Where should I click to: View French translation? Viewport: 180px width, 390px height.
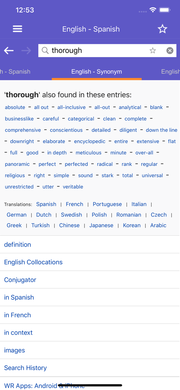[x=74, y=204]
